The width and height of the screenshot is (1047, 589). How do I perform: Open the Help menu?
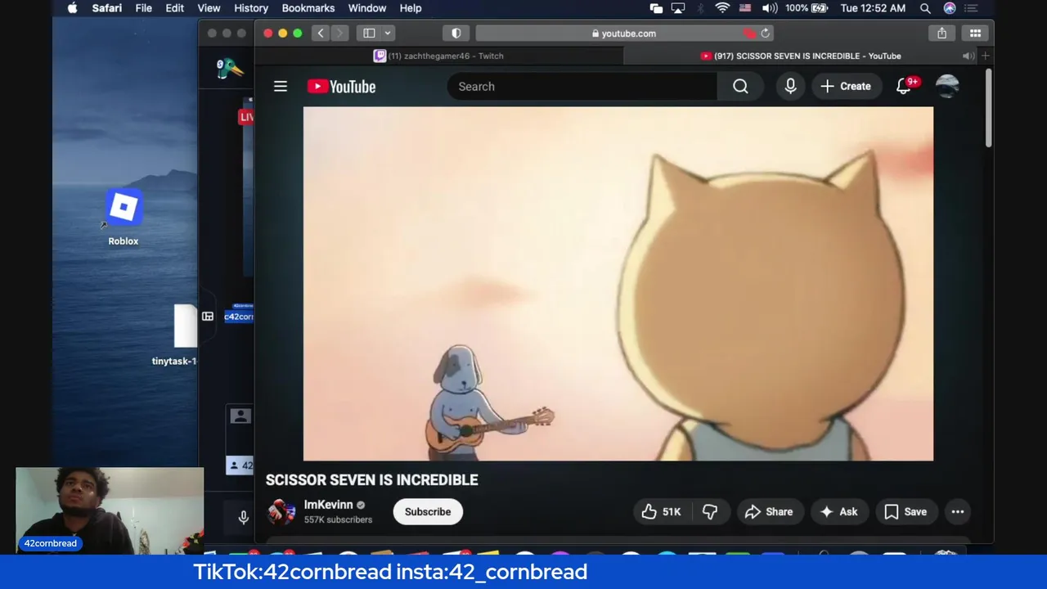411,8
